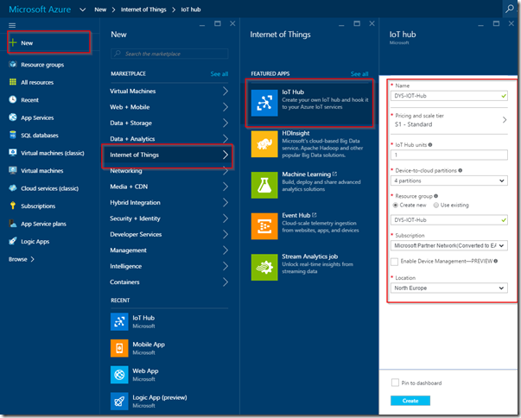This screenshot has height=418, width=521.
Task: Open recent Mobile App icon
Action: (x=119, y=348)
